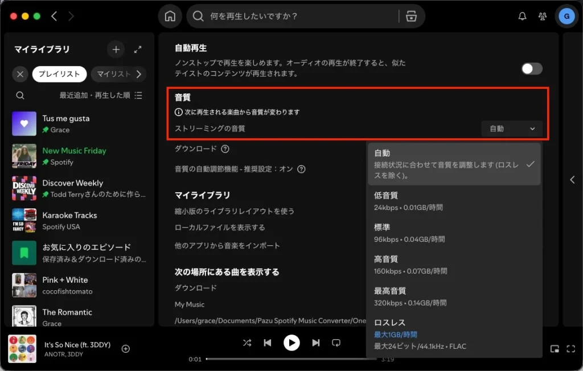Click ANOTR, 3DDY artist names
The image size is (583, 371).
(64, 354)
